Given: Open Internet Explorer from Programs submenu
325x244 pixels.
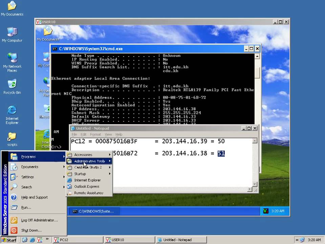Looking at the screenshot, I should [89, 180].
